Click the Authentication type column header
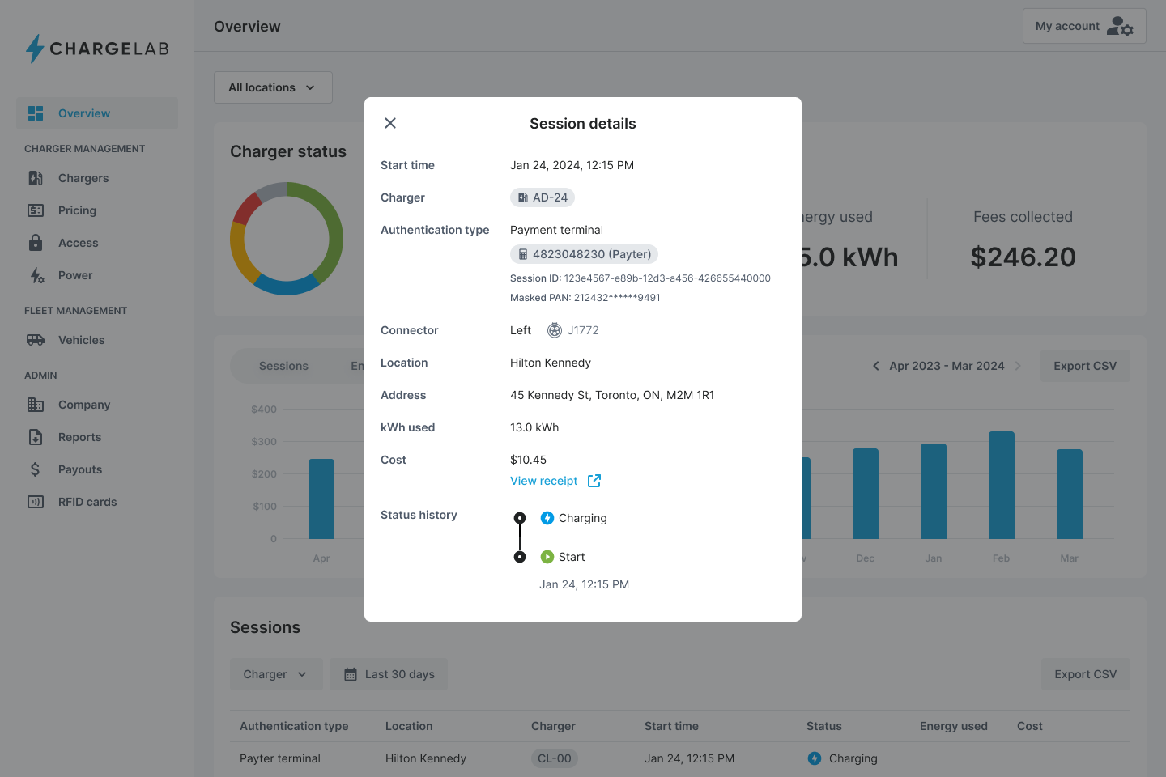The image size is (1166, 777). [x=294, y=726]
